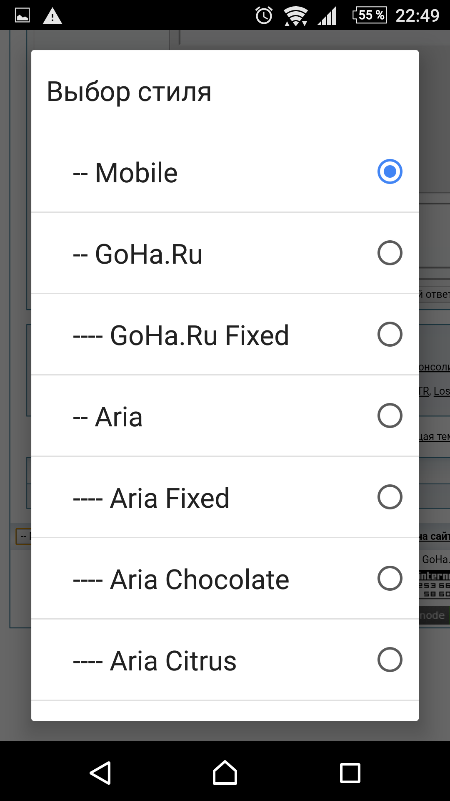Open recent apps with square icon
The height and width of the screenshot is (801, 450).
click(x=350, y=773)
